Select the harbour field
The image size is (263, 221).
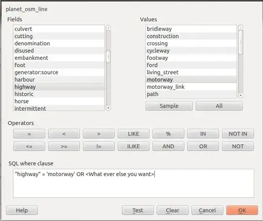coord(59,80)
